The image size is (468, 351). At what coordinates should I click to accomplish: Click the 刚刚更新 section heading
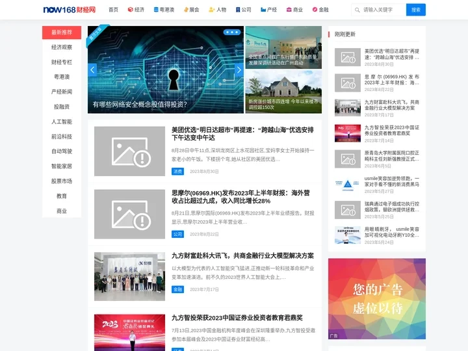345,34
